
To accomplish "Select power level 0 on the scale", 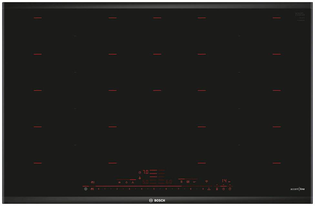I will (99, 189).
